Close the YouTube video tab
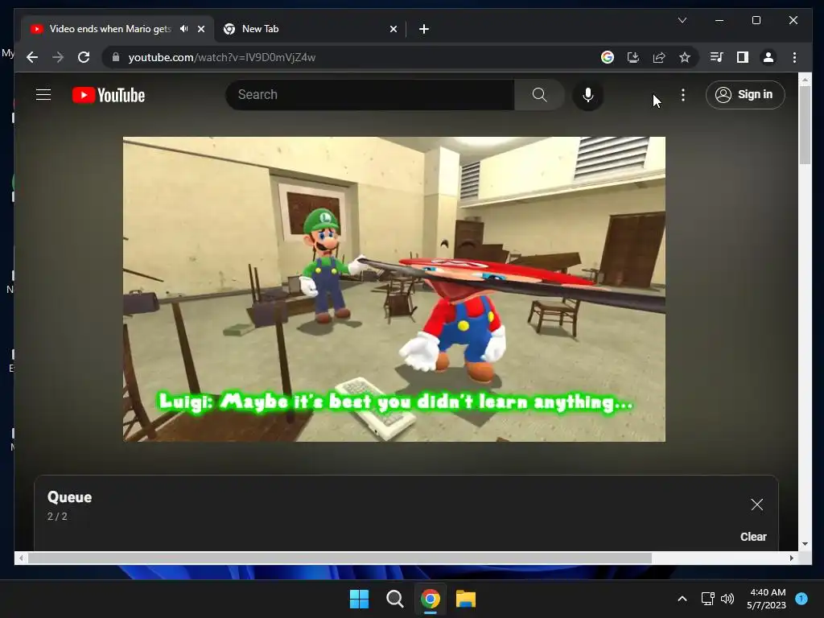 pos(200,29)
